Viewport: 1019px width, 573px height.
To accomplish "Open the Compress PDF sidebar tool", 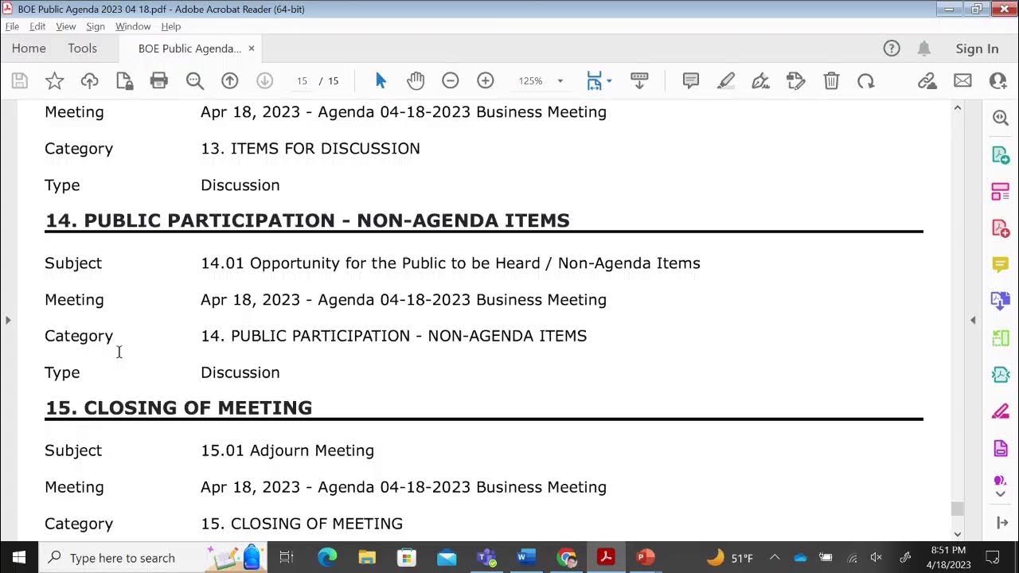I will [x=1001, y=374].
